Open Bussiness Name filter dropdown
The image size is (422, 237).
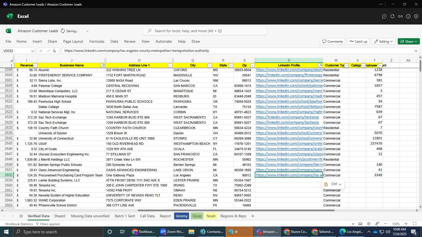click(x=103, y=66)
